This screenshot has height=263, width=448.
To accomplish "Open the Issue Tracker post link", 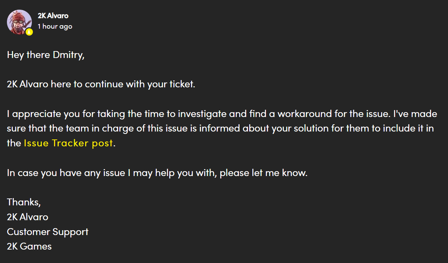I will point(68,143).
